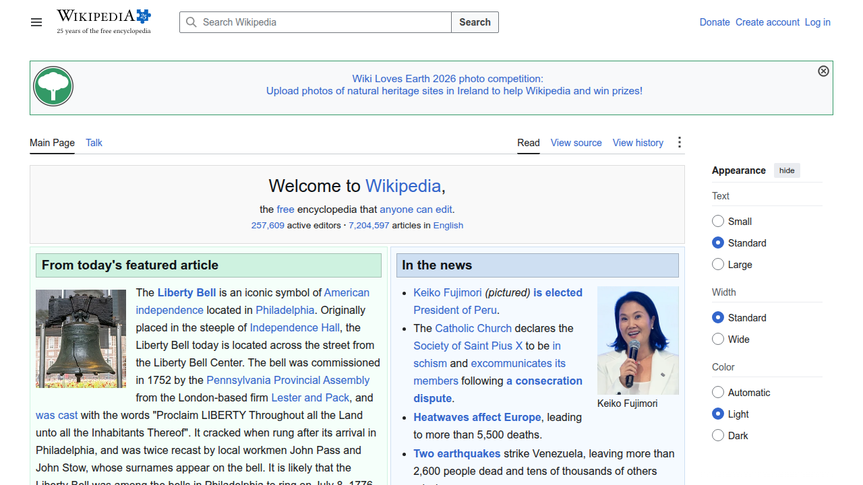Click the Log in link

(x=817, y=22)
